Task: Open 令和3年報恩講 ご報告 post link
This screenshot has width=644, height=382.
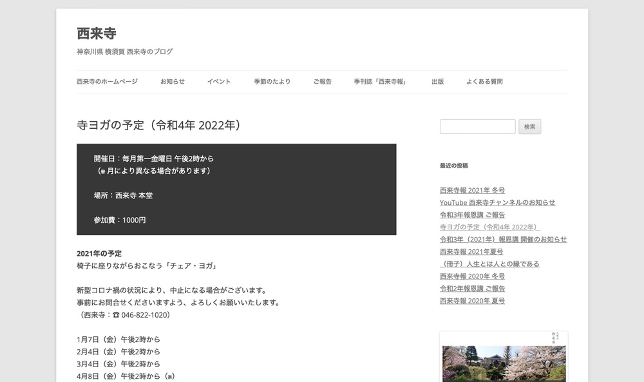Action: coord(472,215)
